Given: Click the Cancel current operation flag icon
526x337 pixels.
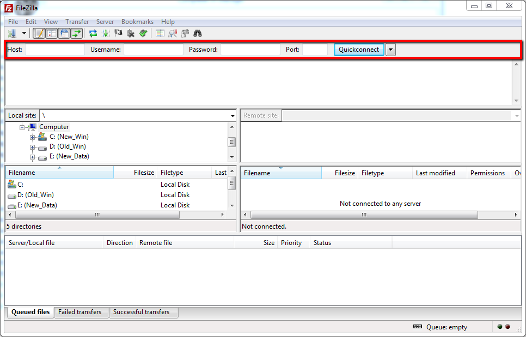Looking at the screenshot, I should (118, 34).
